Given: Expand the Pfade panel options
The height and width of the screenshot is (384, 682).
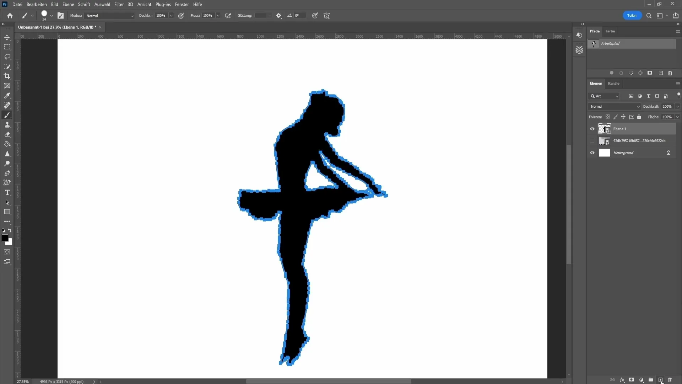Looking at the screenshot, I should 678,31.
